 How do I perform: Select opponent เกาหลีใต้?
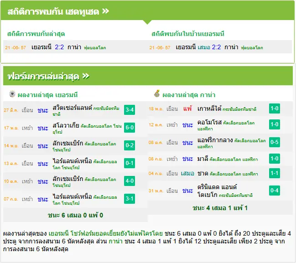pyautogui.click(x=209, y=108)
